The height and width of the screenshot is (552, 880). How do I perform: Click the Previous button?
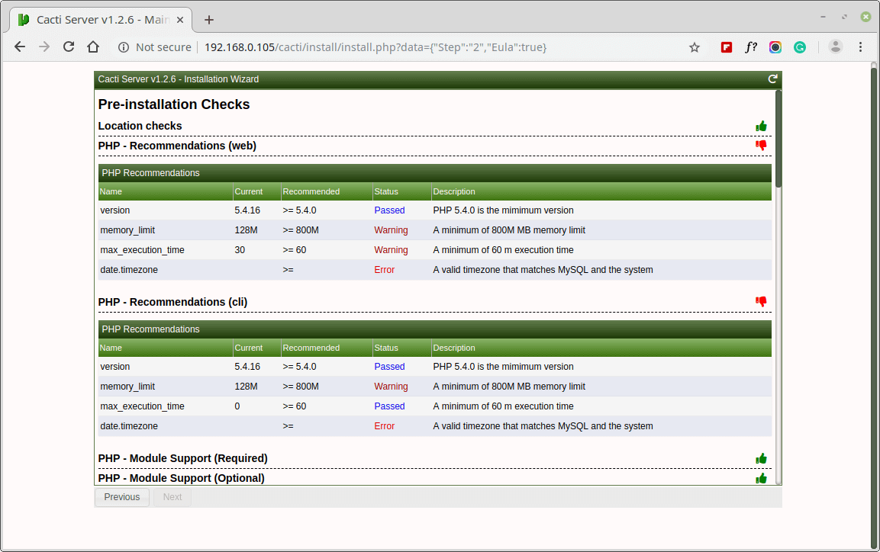click(x=122, y=497)
